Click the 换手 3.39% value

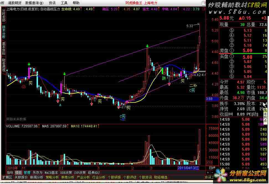point(239,104)
